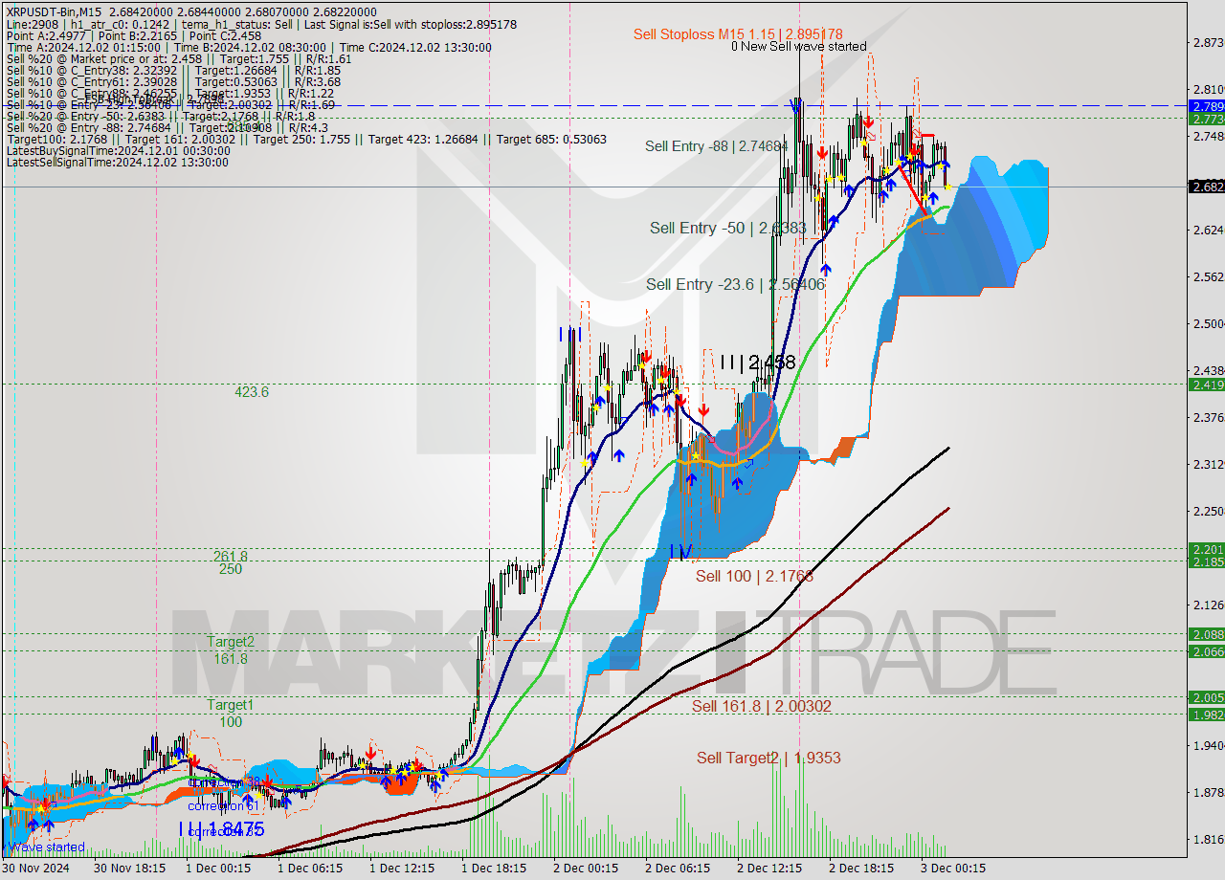Click the blue 'I V' wave marker
Viewport: 1225px width, 880px height.
coord(680,551)
